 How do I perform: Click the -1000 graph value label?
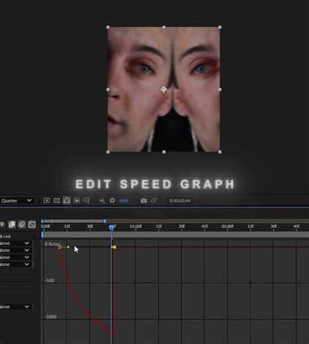(x=50, y=317)
